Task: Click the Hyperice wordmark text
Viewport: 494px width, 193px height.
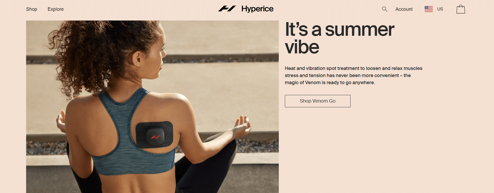Action: tap(257, 9)
